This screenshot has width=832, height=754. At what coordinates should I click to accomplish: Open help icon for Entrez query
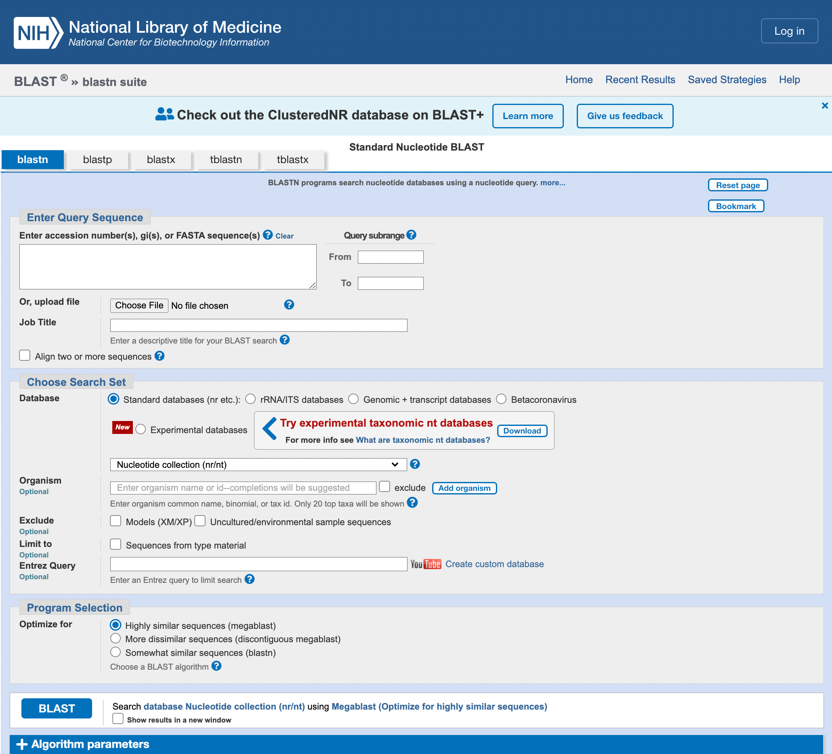point(249,579)
